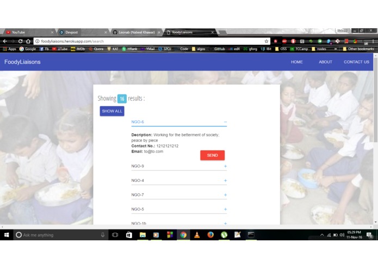The height and width of the screenshot is (268, 378).
Task: Open the Fb bookmark
Action: (44, 49)
